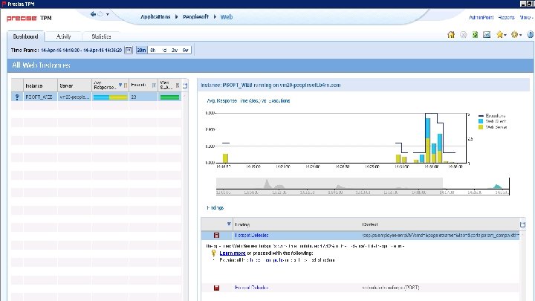Click the Avg. Response column sort arrow
This screenshot has width=535, height=301.
point(120,85)
